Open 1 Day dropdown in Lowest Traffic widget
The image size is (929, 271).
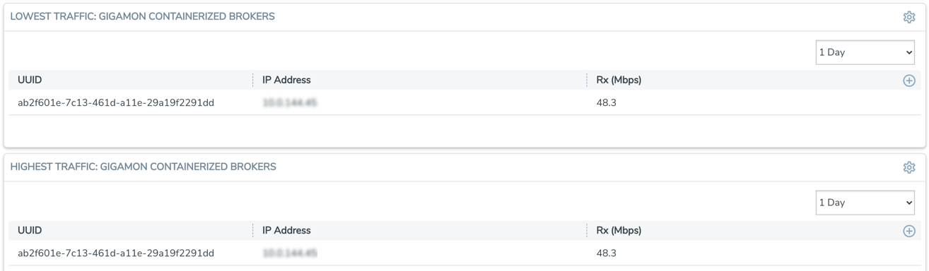pyautogui.click(x=865, y=52)
